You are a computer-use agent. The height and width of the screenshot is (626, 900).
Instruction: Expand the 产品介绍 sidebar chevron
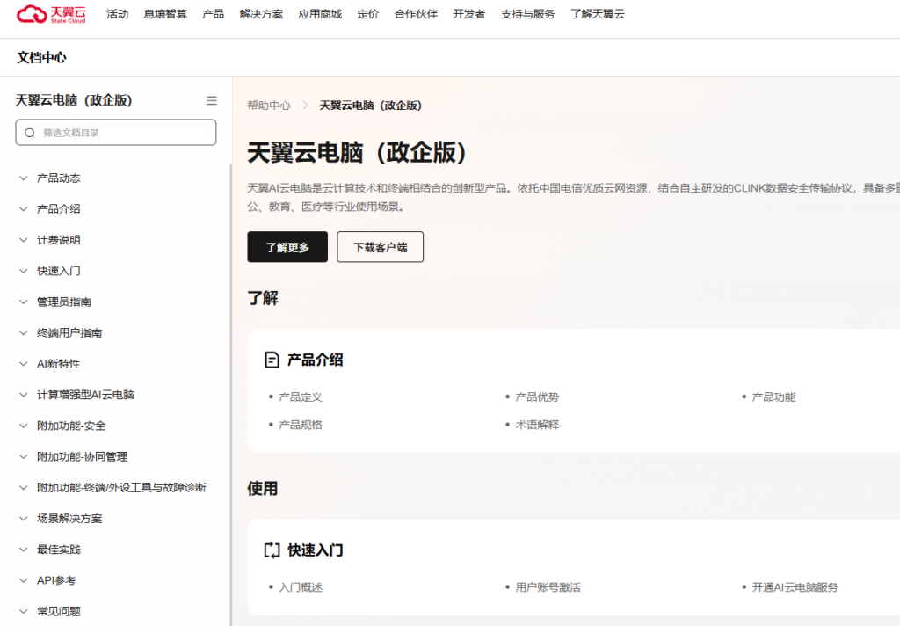point(24,209)
